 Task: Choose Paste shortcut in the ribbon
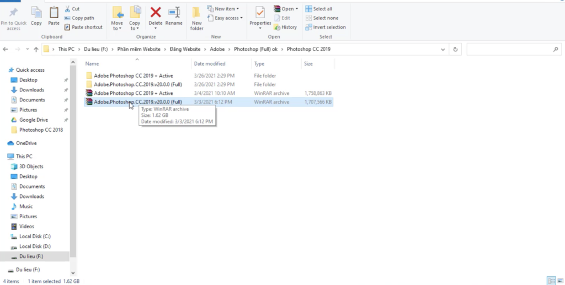(x=83, y=27)
